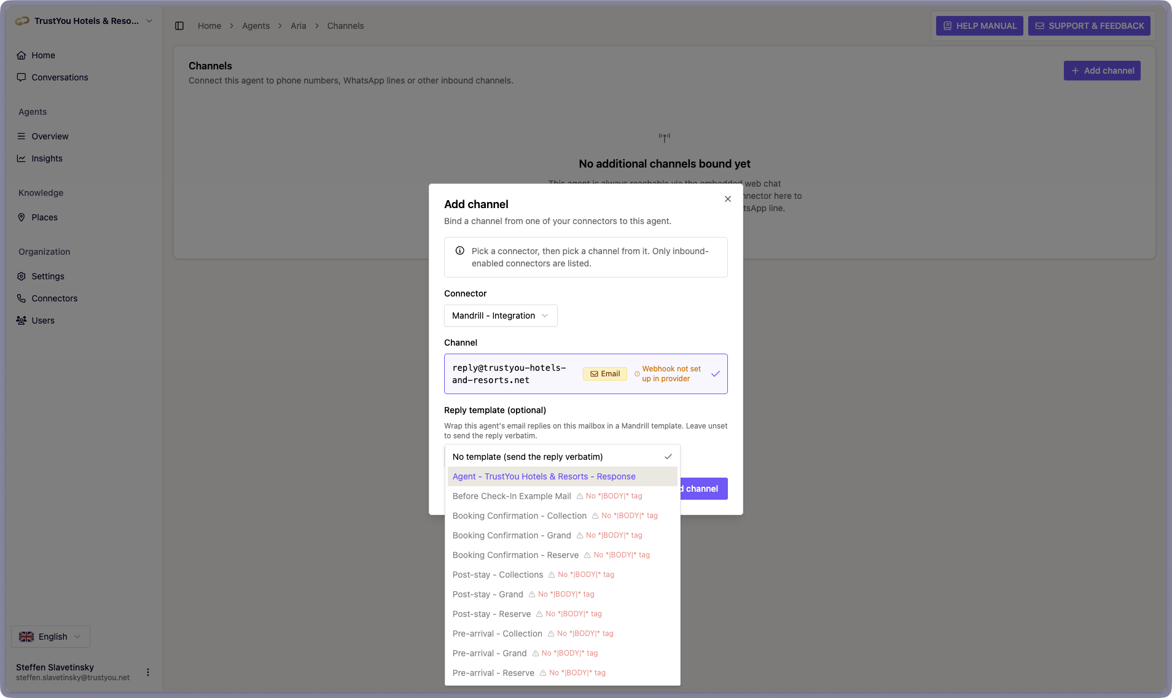Click the Steffen Slavetinsky user name
The width and height of the screenshot is (1172, 698).
click(x=55, y=667)
